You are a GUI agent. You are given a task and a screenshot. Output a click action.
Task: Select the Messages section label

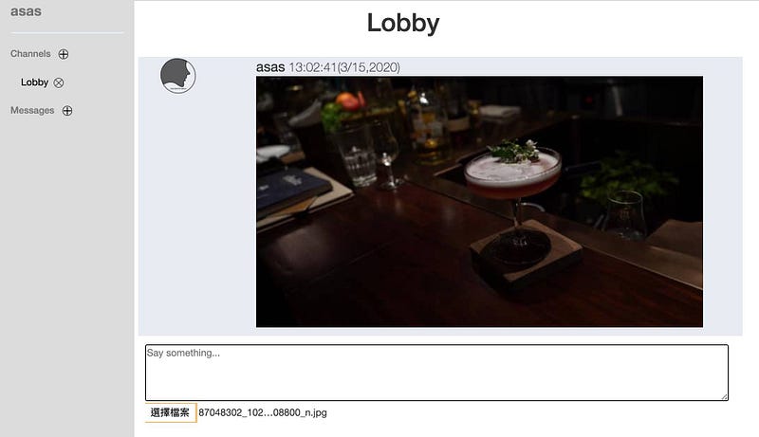coord(32,111)
